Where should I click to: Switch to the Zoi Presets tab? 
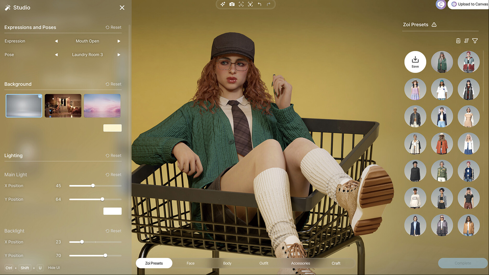point(154,263)
